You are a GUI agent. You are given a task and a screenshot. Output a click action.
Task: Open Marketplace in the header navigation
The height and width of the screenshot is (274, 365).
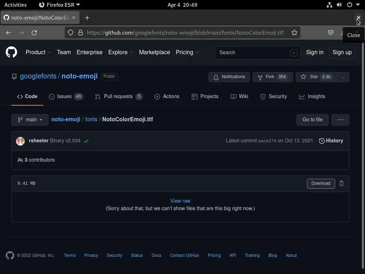click(154, 52)
